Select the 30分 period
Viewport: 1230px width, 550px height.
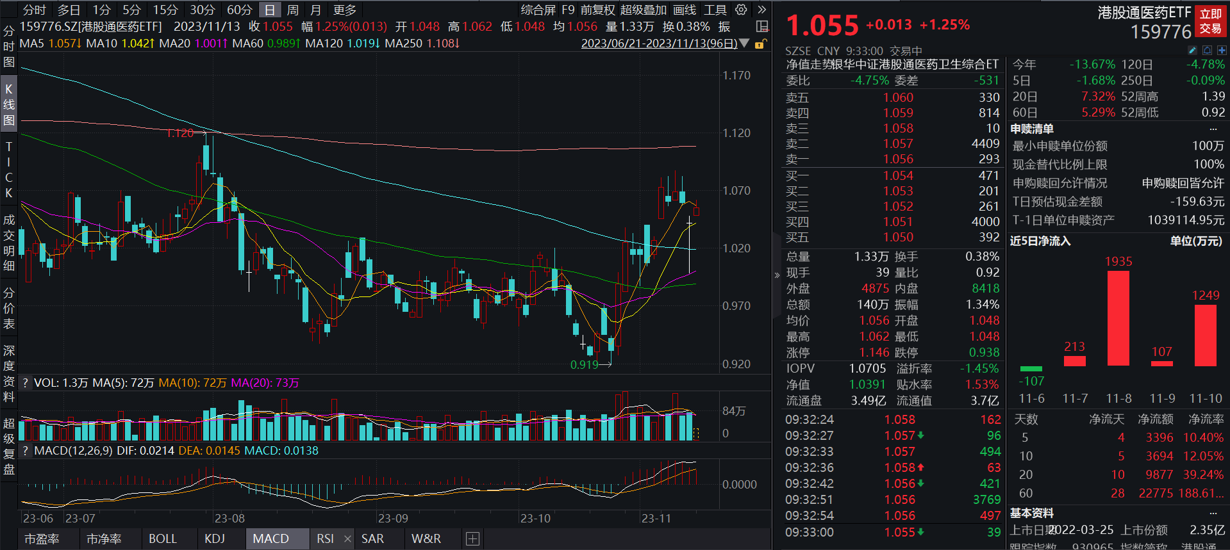203,10
